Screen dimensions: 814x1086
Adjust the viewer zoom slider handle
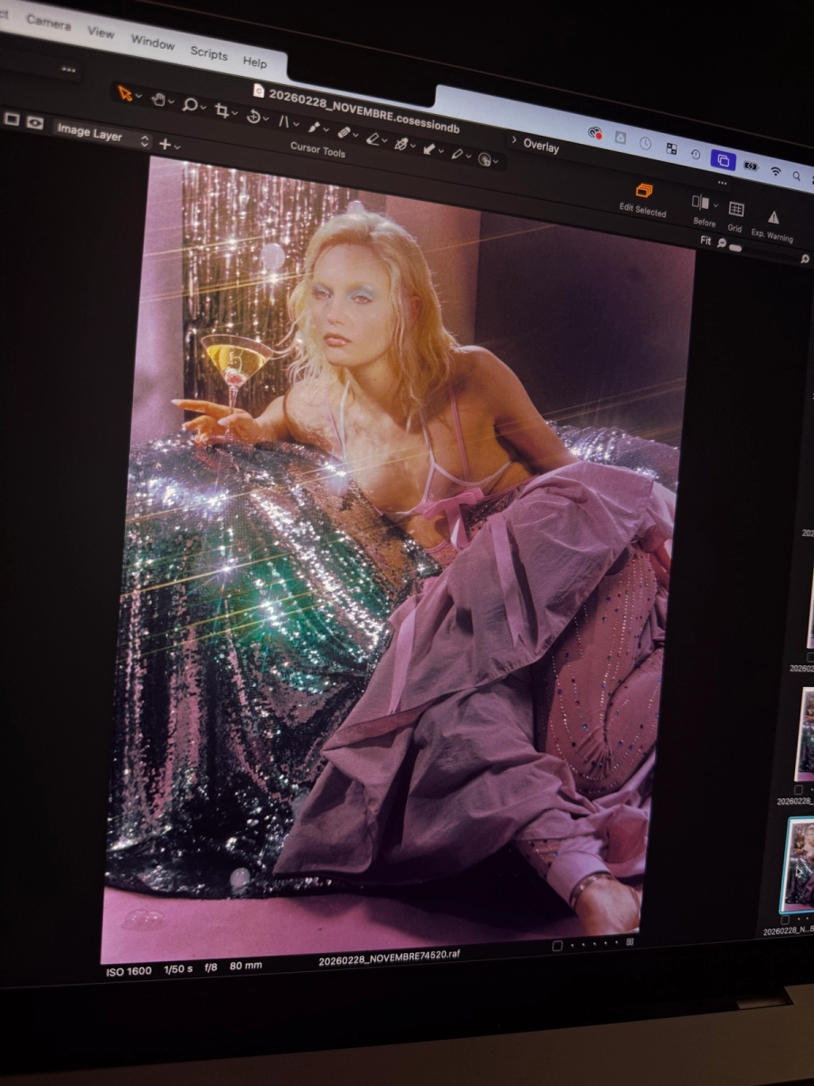pyautogui.click(x=735, y=248)
